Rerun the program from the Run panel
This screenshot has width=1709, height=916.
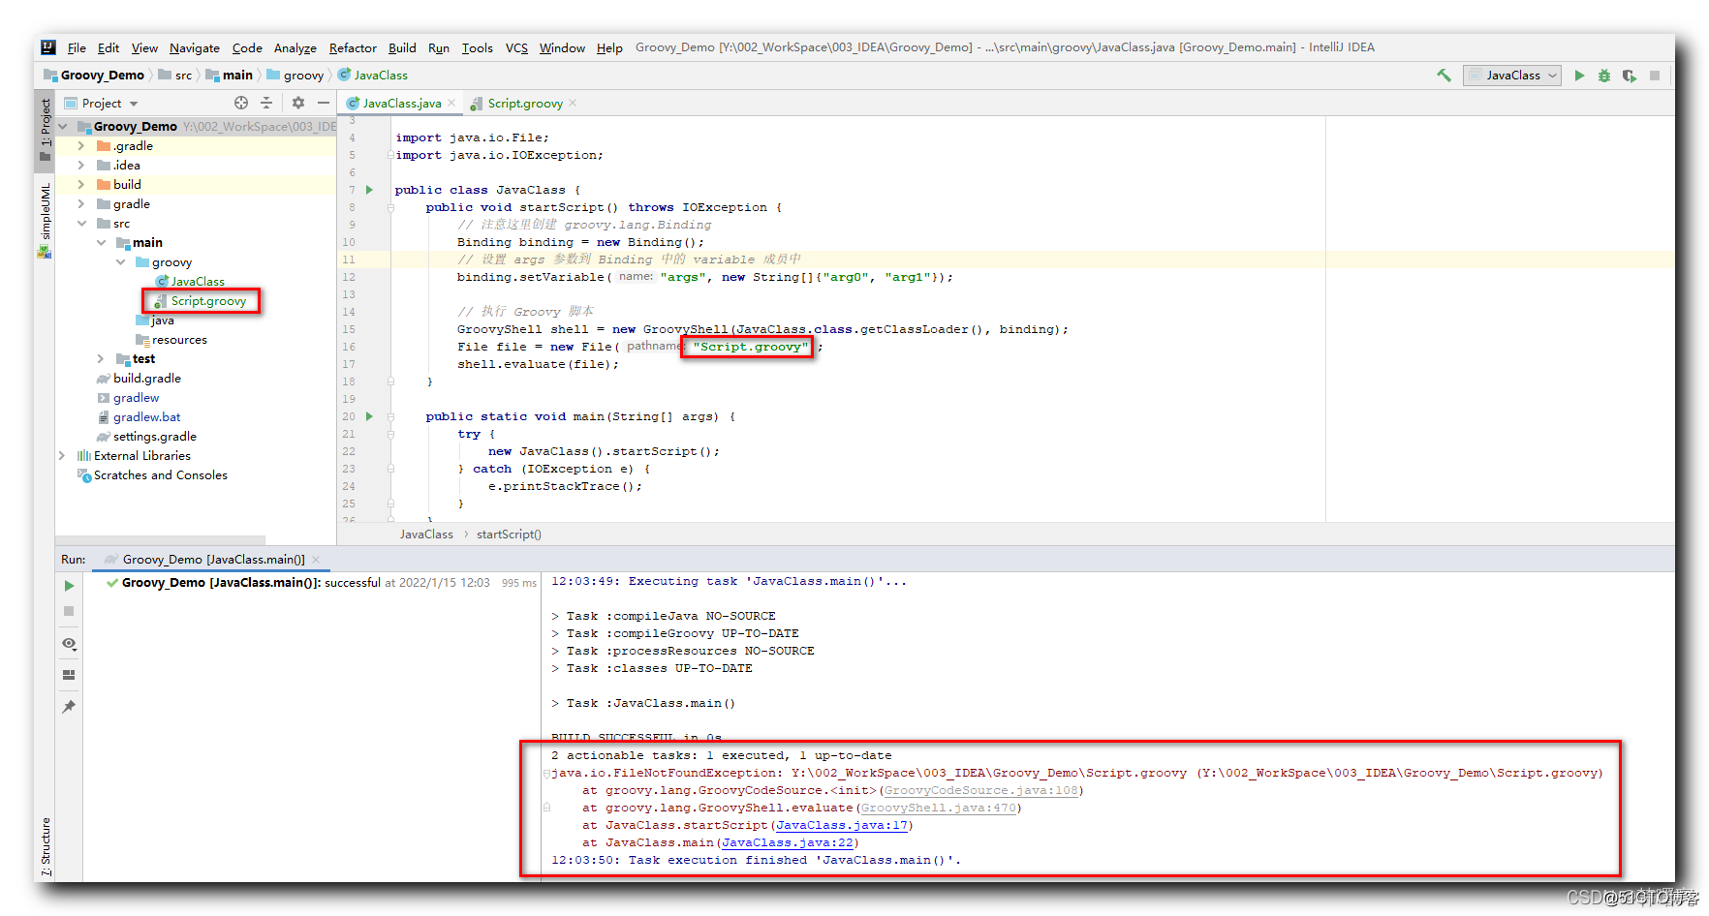68,585
